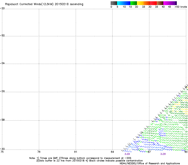Click the latitude label -26

click(2, 91)
